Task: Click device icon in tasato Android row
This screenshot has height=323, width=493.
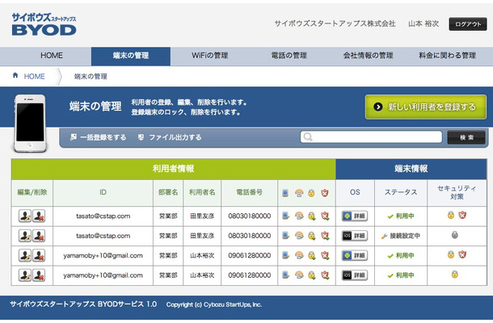Action: click(x=285, y=216)
